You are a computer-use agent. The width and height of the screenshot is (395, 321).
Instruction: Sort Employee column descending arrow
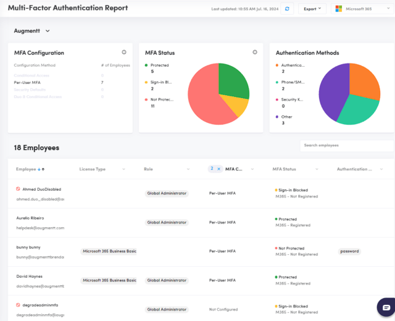click(39, 169)
